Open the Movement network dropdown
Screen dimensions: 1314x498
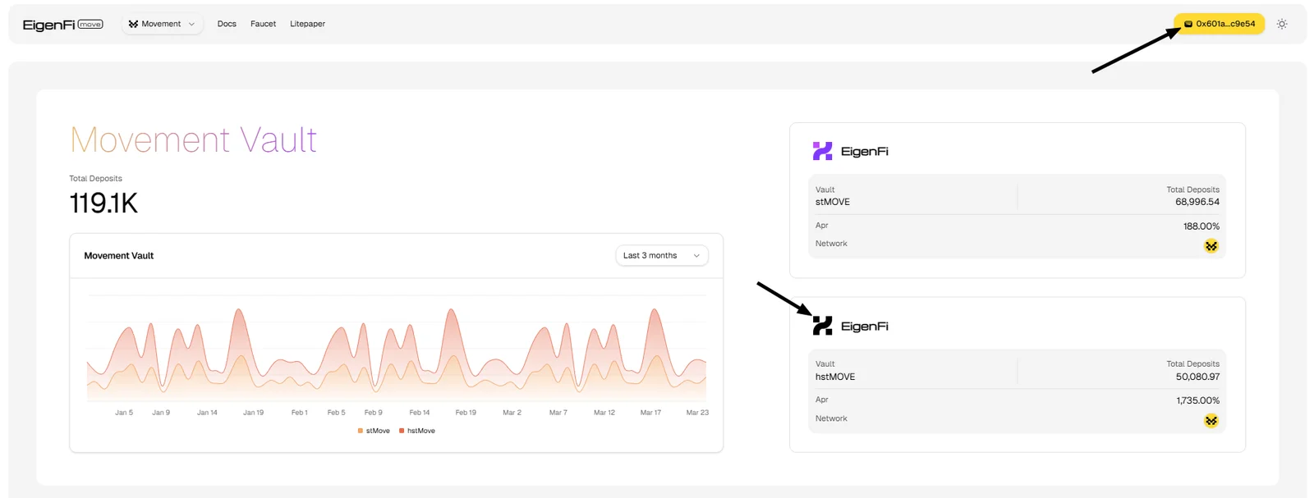pos(162,24)
